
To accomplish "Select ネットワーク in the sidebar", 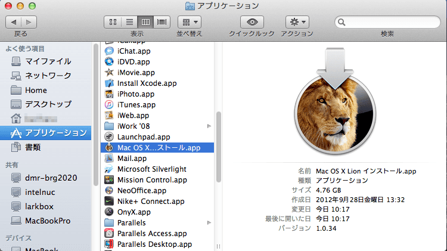I will point(46,76).
